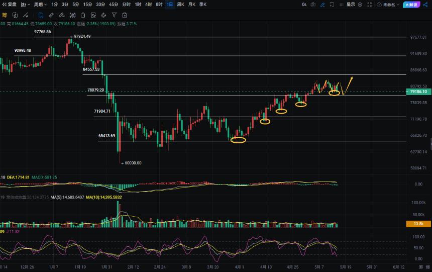Open chart settings gear icon
432x272 pixels.
pos(360,5)
